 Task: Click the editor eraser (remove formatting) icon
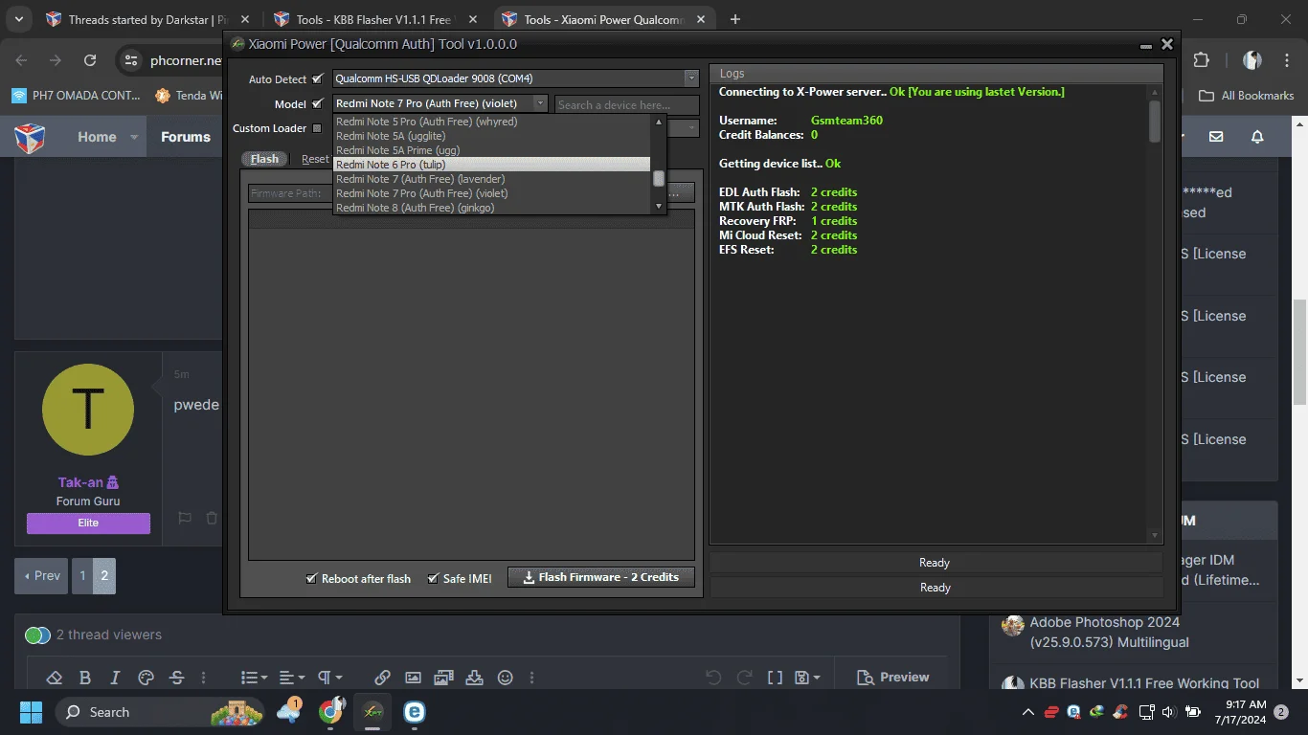pyautogui.click(x=54, y=678)
